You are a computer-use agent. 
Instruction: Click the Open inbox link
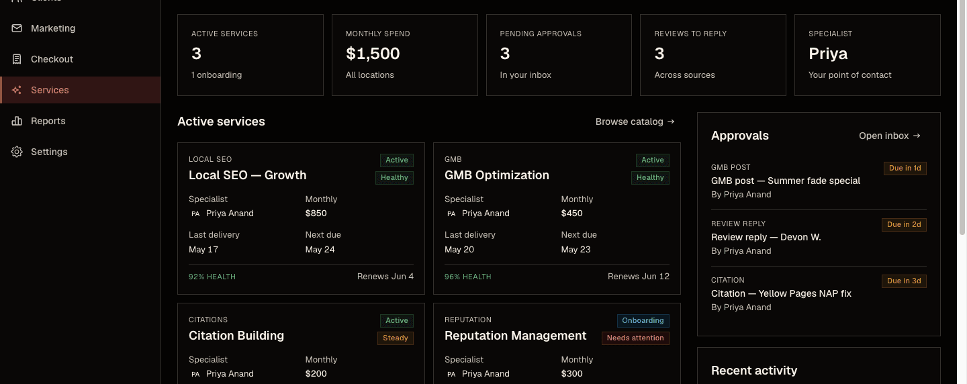coord(890,136)
